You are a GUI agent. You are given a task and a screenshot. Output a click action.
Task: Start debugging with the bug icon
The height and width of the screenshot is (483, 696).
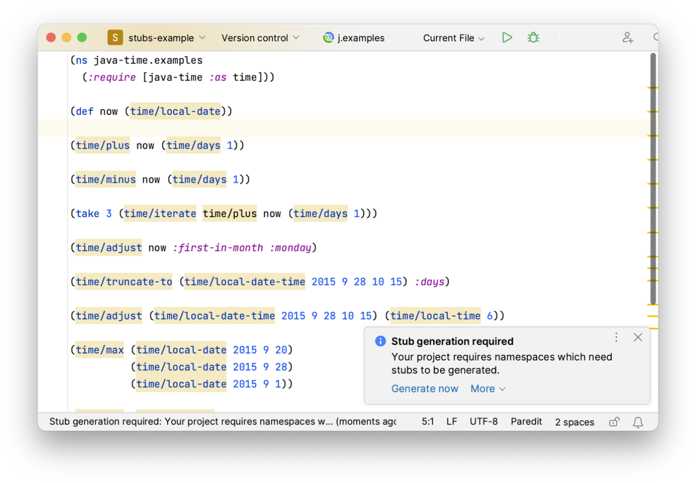pos(533,38)
